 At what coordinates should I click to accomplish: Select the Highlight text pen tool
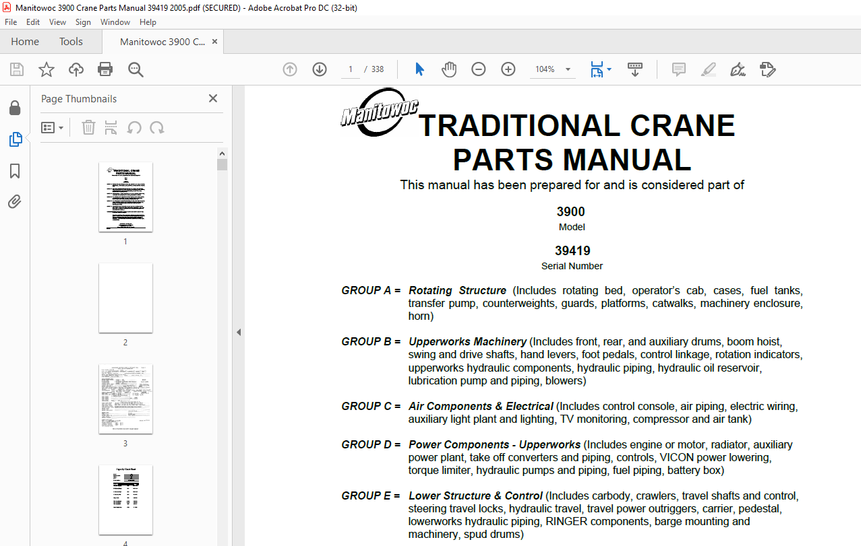pos(708,69)
